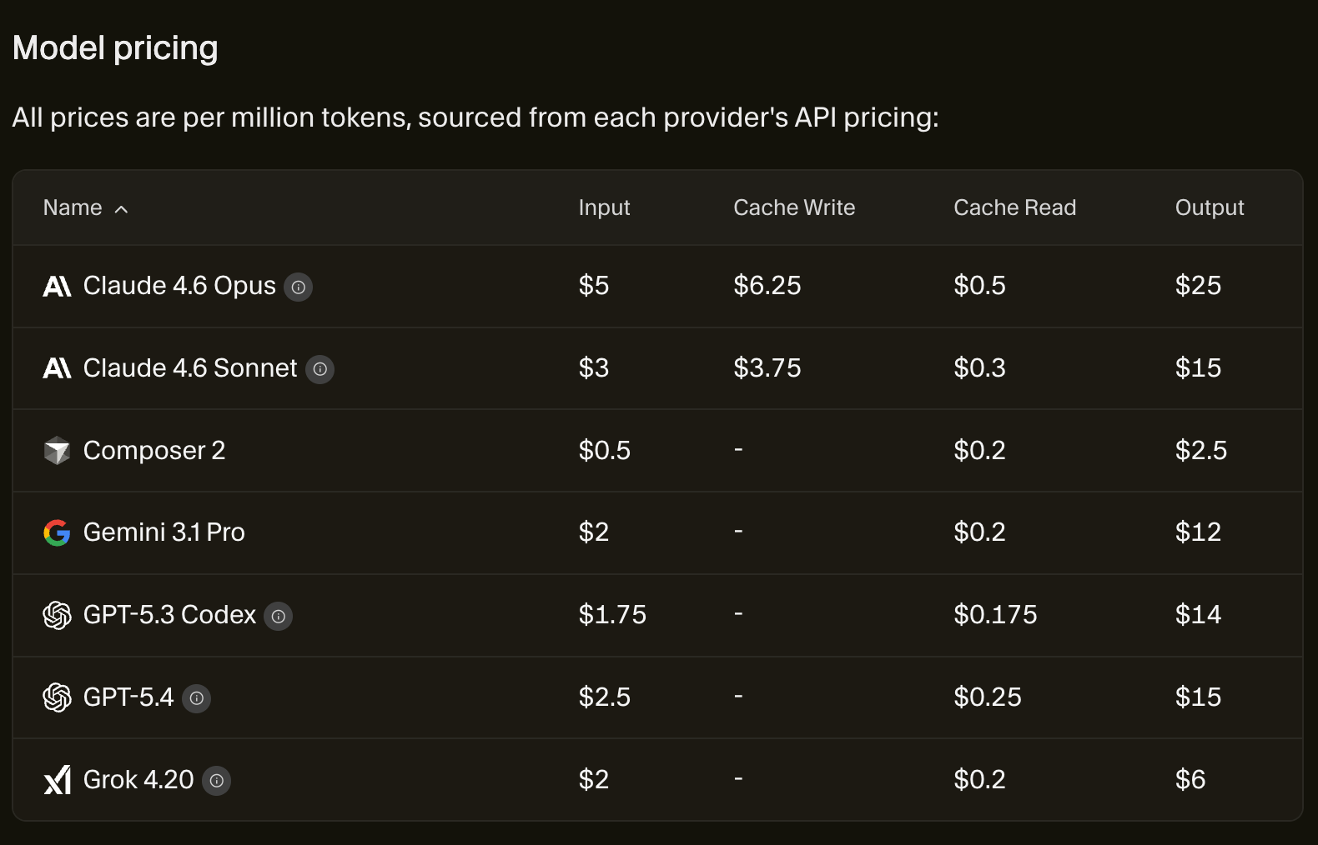Viewport: 1318px width, 845px height.
Task: Click the Composer 2 cube icon
Action: pyautogui.click(x=57, y=451)
